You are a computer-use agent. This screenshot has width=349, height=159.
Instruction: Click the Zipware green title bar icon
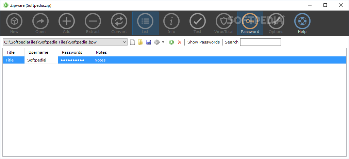click(5, 5)
